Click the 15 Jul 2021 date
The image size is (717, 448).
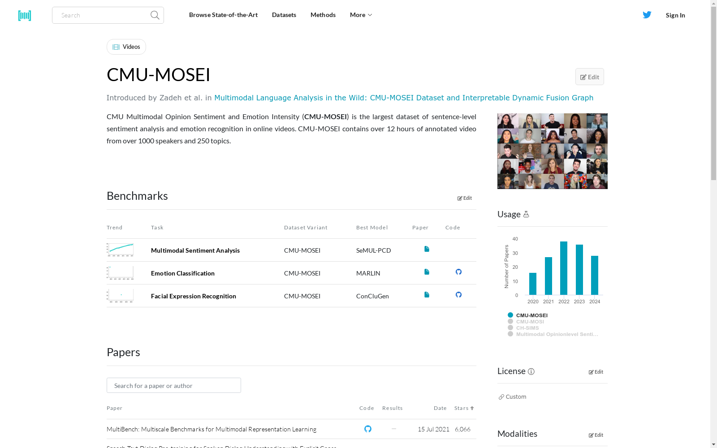(x=433, y=429)
